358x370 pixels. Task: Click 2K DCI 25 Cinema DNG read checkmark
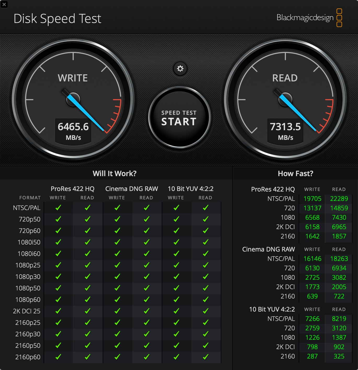coord(147,311)
